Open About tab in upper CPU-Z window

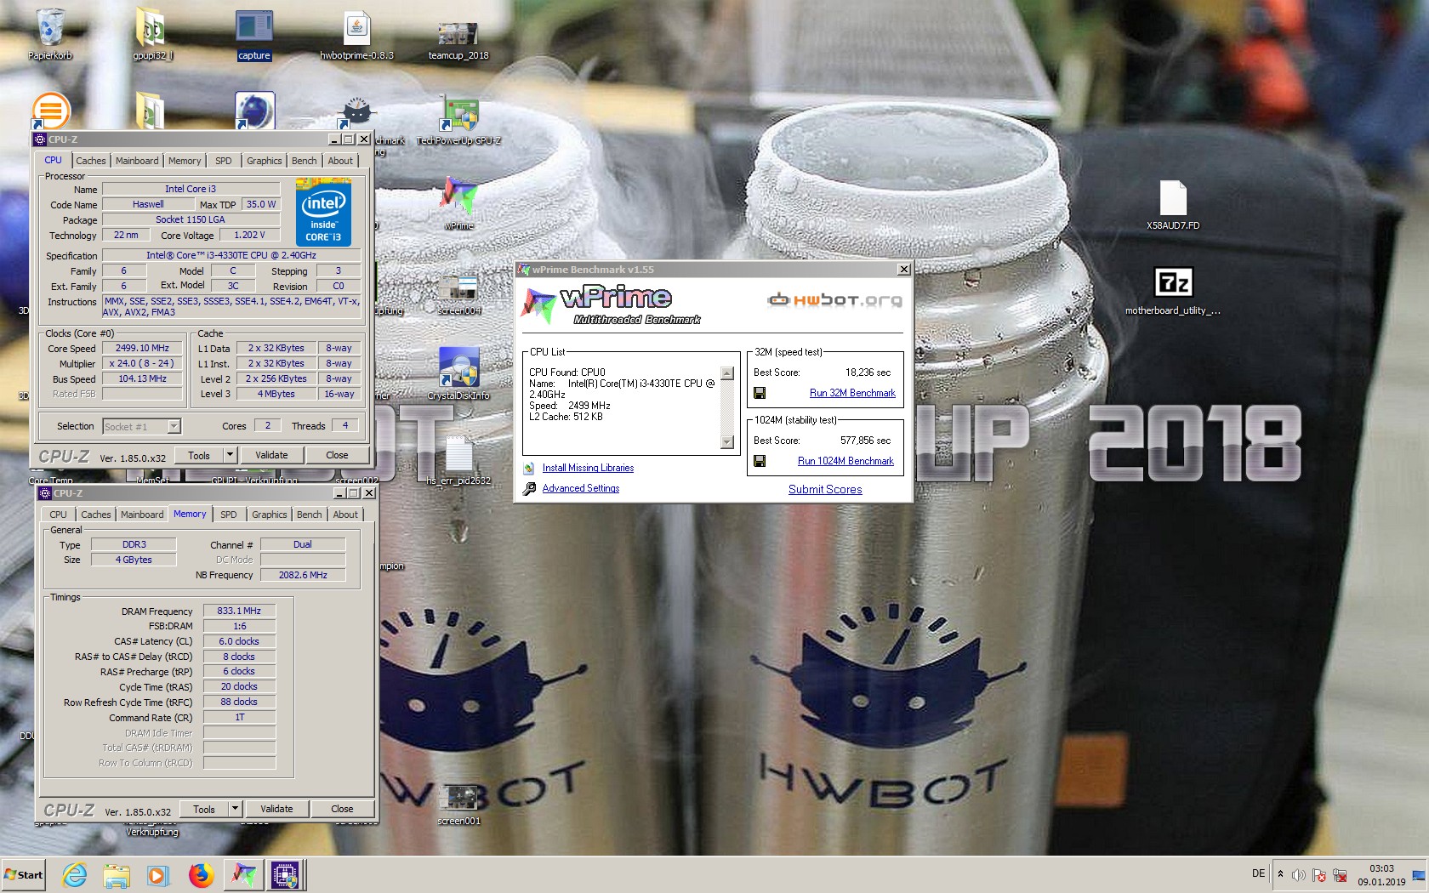[x=340, y=161]
